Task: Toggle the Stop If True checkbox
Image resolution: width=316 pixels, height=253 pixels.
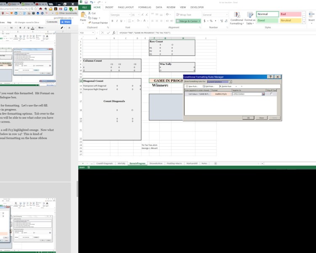Action: tap(271, 94)
